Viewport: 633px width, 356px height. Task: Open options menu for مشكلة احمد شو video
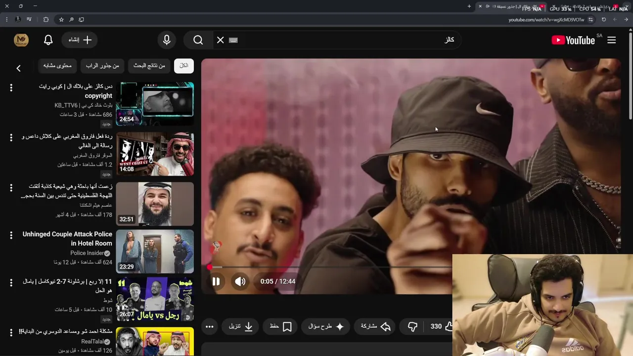[x=11, y=333]
